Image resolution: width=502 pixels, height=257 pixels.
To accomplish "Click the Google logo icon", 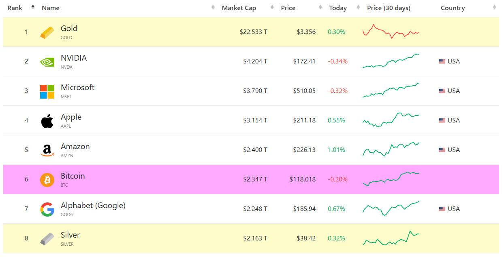I will (x=47, y=209).
